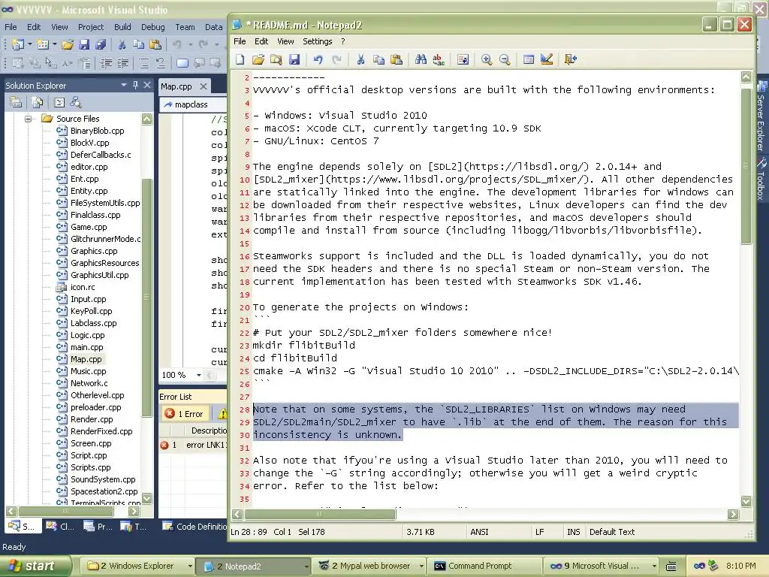Click Visual Studio Save icon
Screen dimensions: 769x577
[x=84, y=44]
